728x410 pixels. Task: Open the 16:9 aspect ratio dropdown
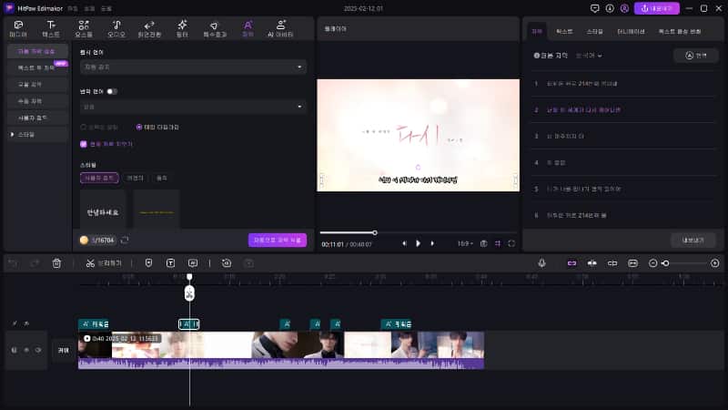[464, 243]
